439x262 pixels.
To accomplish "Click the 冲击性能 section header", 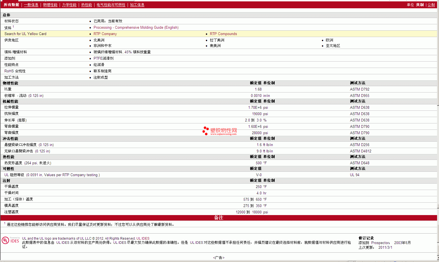I will (10, 139).
